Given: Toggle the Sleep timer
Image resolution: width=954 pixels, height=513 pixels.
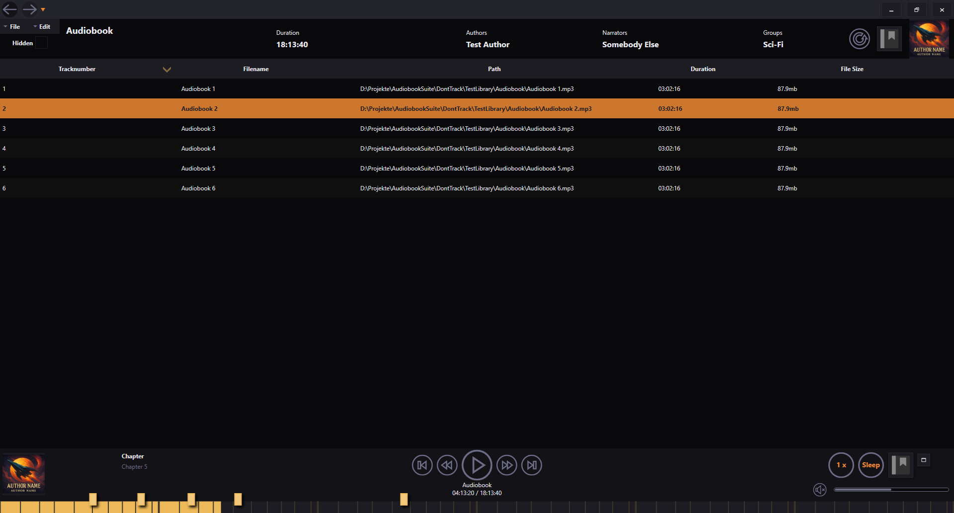Looking at the screenshot, I should click(x=871, y=465).
